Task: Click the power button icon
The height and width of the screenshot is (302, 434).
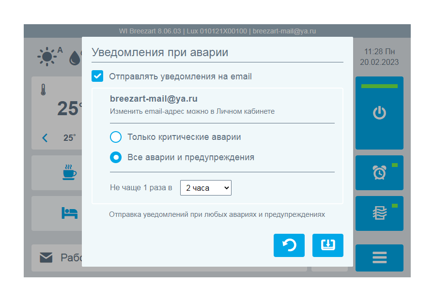Action: click(x=379, y=113)
